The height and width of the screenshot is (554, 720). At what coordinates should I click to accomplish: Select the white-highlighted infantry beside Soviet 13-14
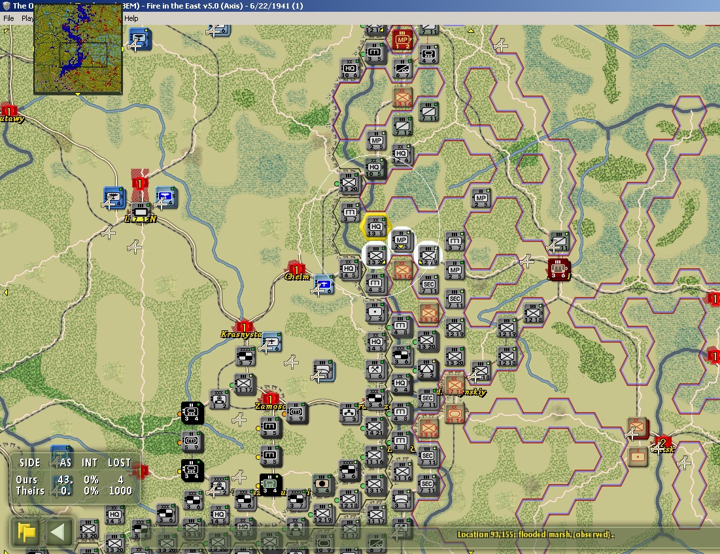click(375, 255)
